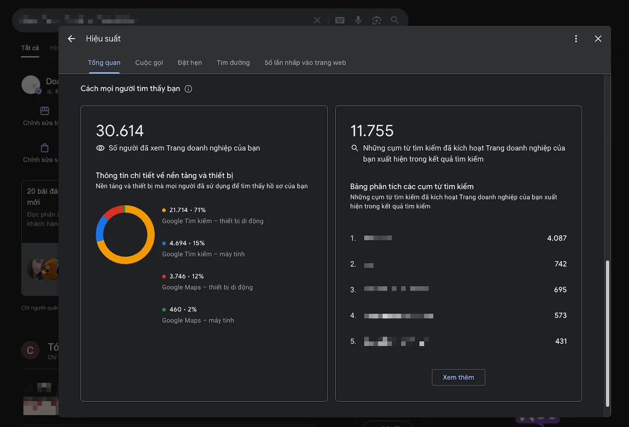Click the back arrow beside Hiệu suất
Screen dimensions: 629x427
pos(72,39)
